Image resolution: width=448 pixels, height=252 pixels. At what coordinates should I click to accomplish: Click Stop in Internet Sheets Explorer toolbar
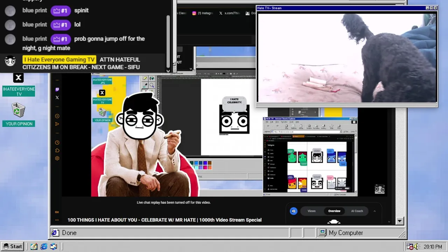point(286,126)
